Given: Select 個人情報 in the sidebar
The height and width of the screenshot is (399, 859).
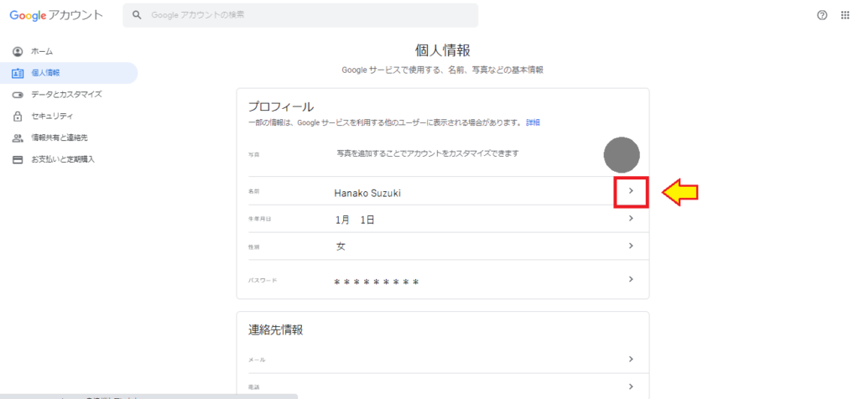Looking at the screenshot, I should (45, 73).
